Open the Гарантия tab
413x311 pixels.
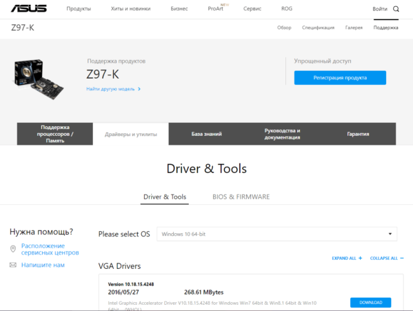click(x=358, y=134)
